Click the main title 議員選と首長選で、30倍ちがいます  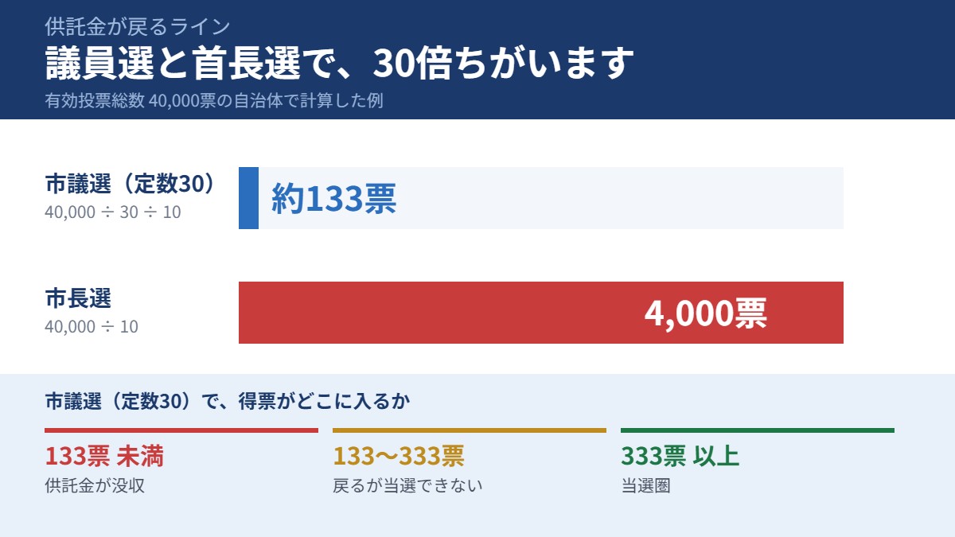(x=340, y=64)
